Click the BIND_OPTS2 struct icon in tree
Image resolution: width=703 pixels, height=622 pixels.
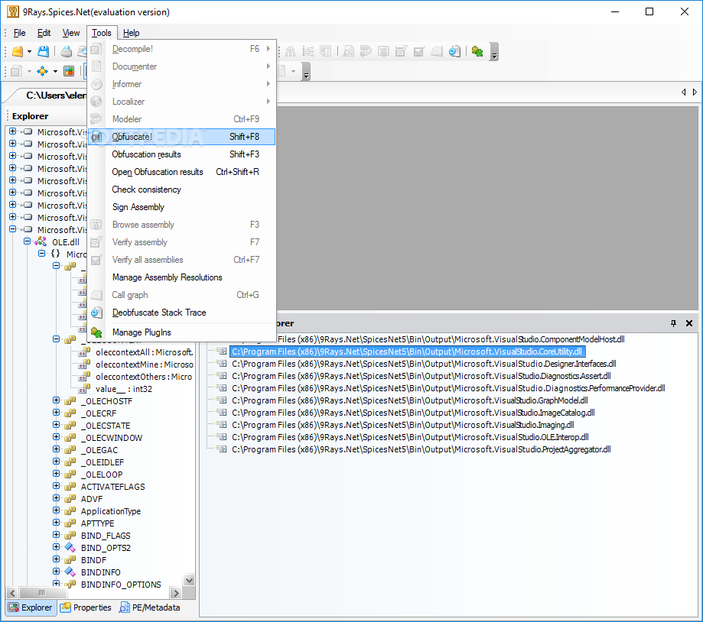(x=70, y=548)
